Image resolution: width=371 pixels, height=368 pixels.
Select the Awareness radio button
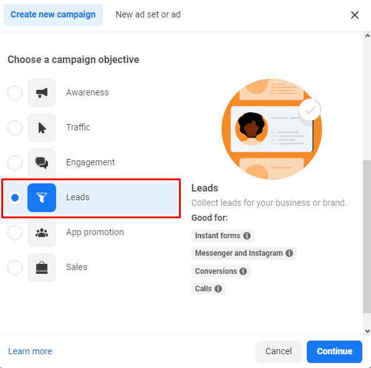tap(15, 93)
